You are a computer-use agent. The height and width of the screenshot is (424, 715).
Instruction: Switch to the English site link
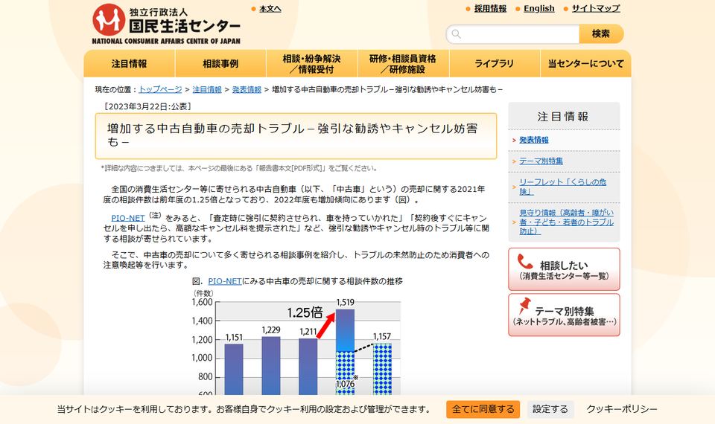(x=539, y=8)
